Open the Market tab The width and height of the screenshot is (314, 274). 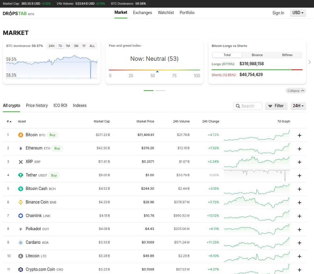(121, 13)
